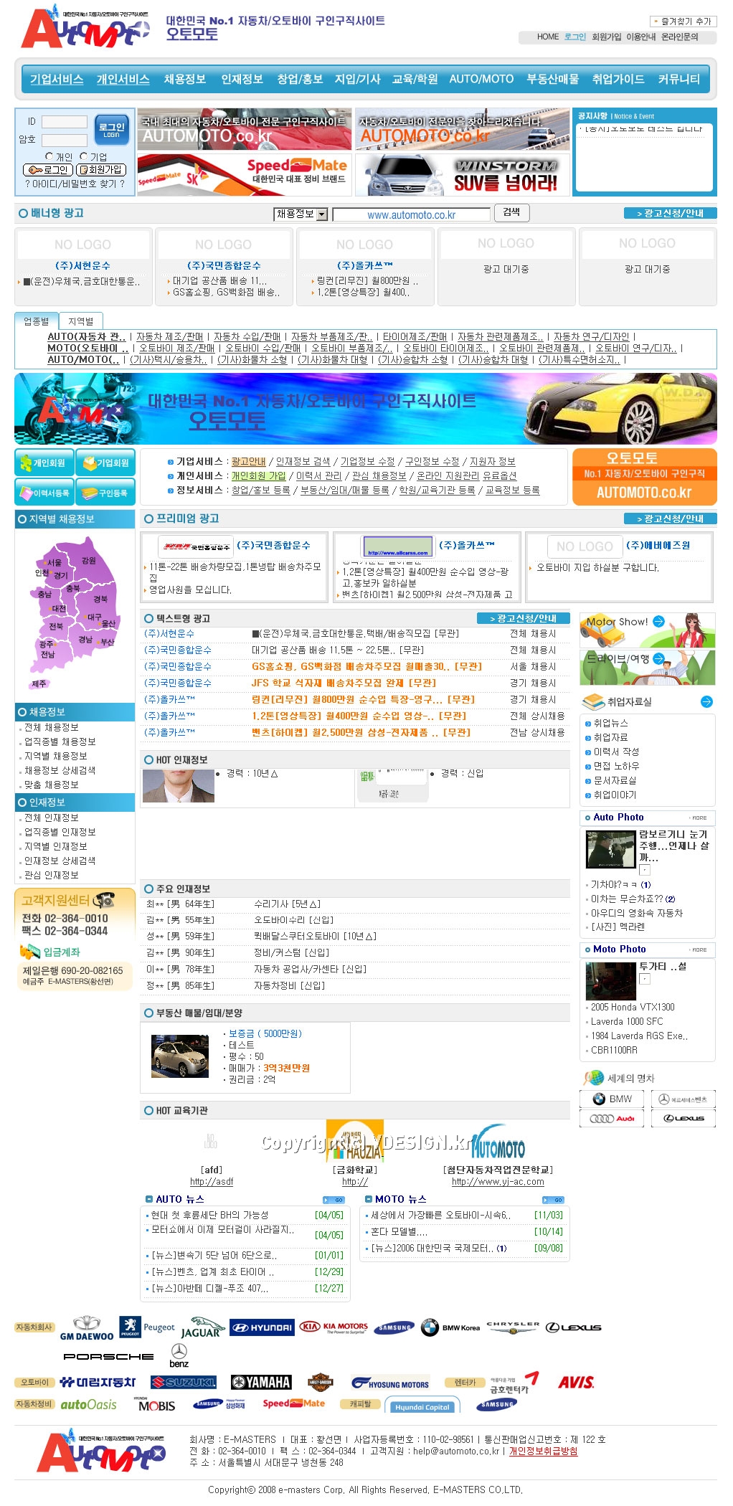Screen dimensions: 733x1506
Task: Click the blue 로그인 Login button
Action: pos(112,130)
